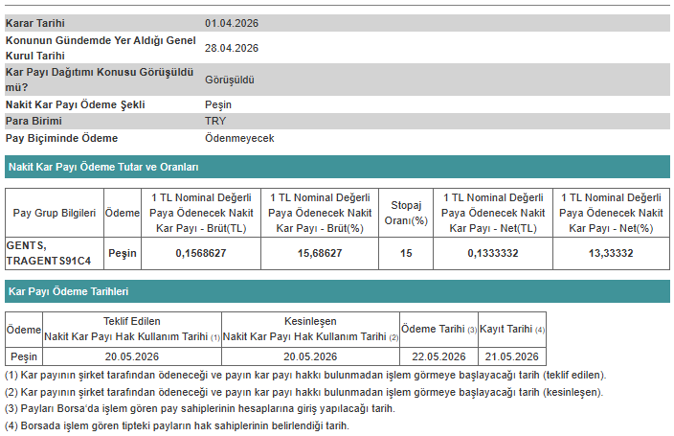Click the record date 21.05.2026
The image size is (674, 436).
coord(512,356)
